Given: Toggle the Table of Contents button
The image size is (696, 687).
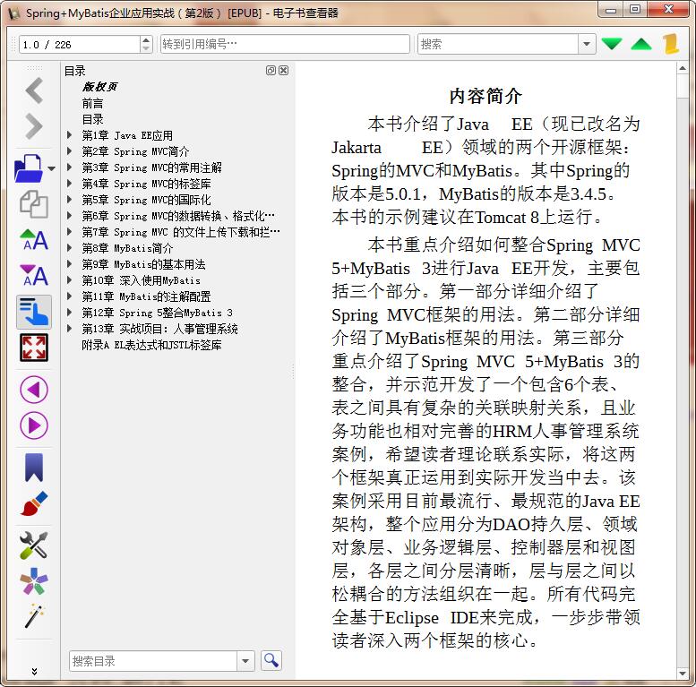Looking at the screenshot, I should [x=34, y=312].
